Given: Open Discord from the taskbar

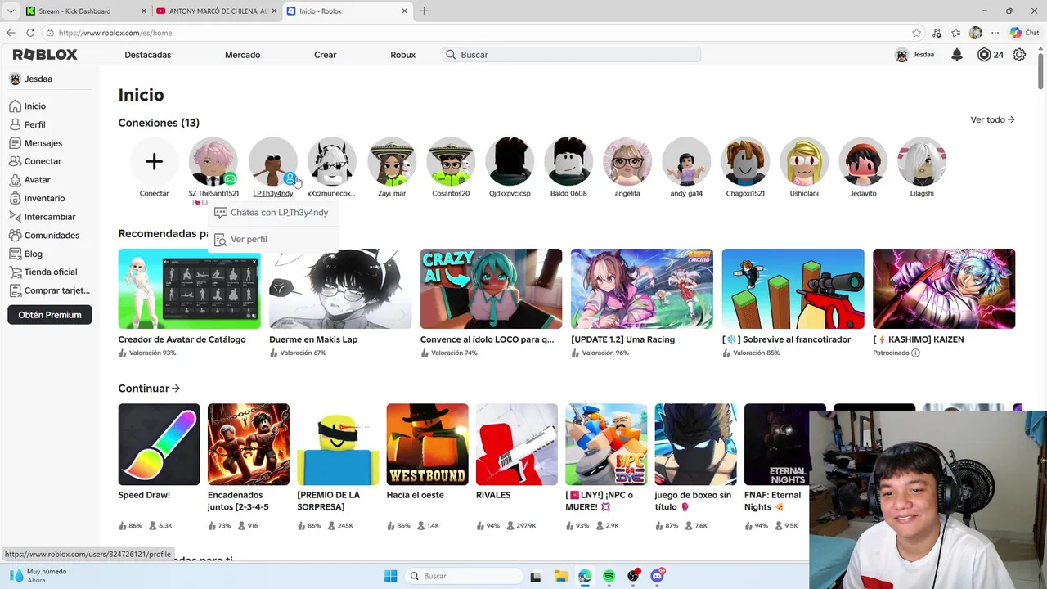Looking at the screenshot, I should click(x=657, y=576).
